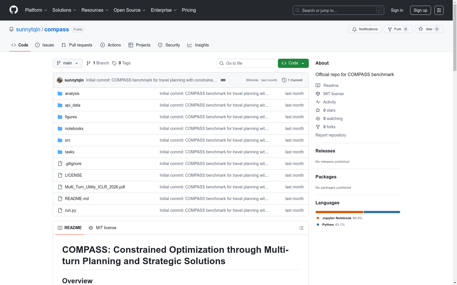Viewport: 457px width, 285px height.
Task: Switch to the Security tab
Action: [x=169, y=45]
